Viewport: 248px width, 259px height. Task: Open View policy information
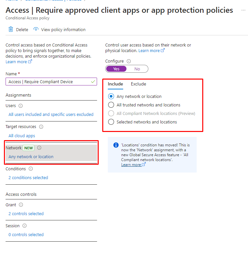(x=63, y=29)
